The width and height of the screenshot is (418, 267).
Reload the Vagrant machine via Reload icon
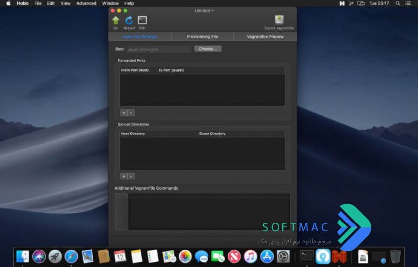coord(129,20)
